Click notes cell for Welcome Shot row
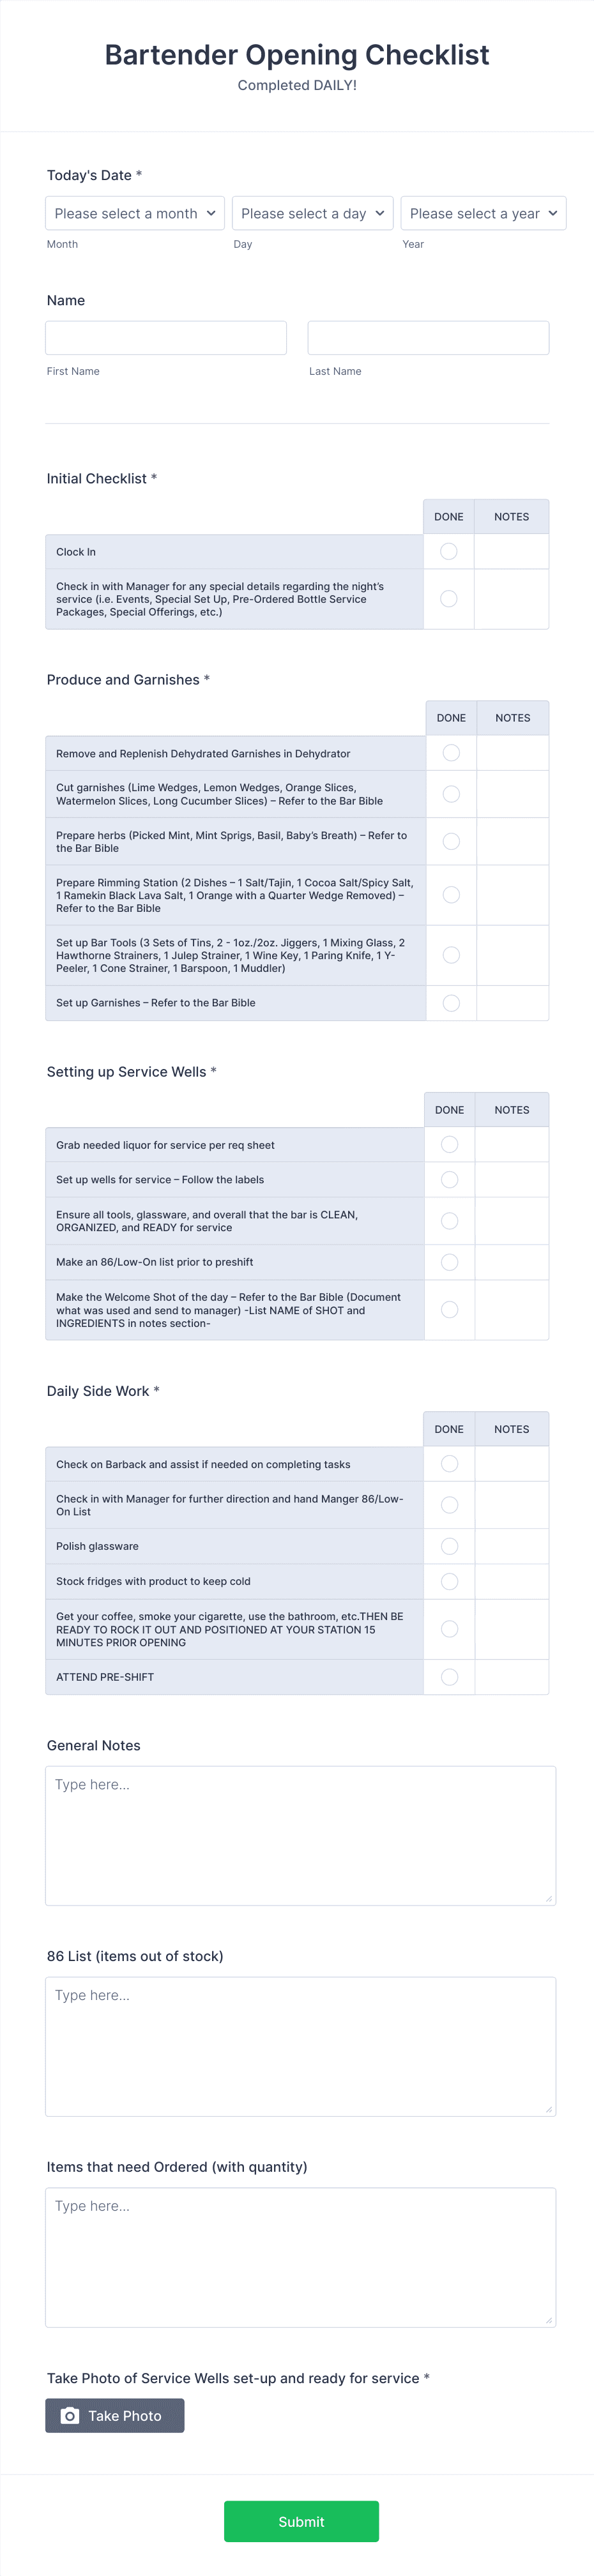This screenshot has height=2576, width=594. point(512,1310)
